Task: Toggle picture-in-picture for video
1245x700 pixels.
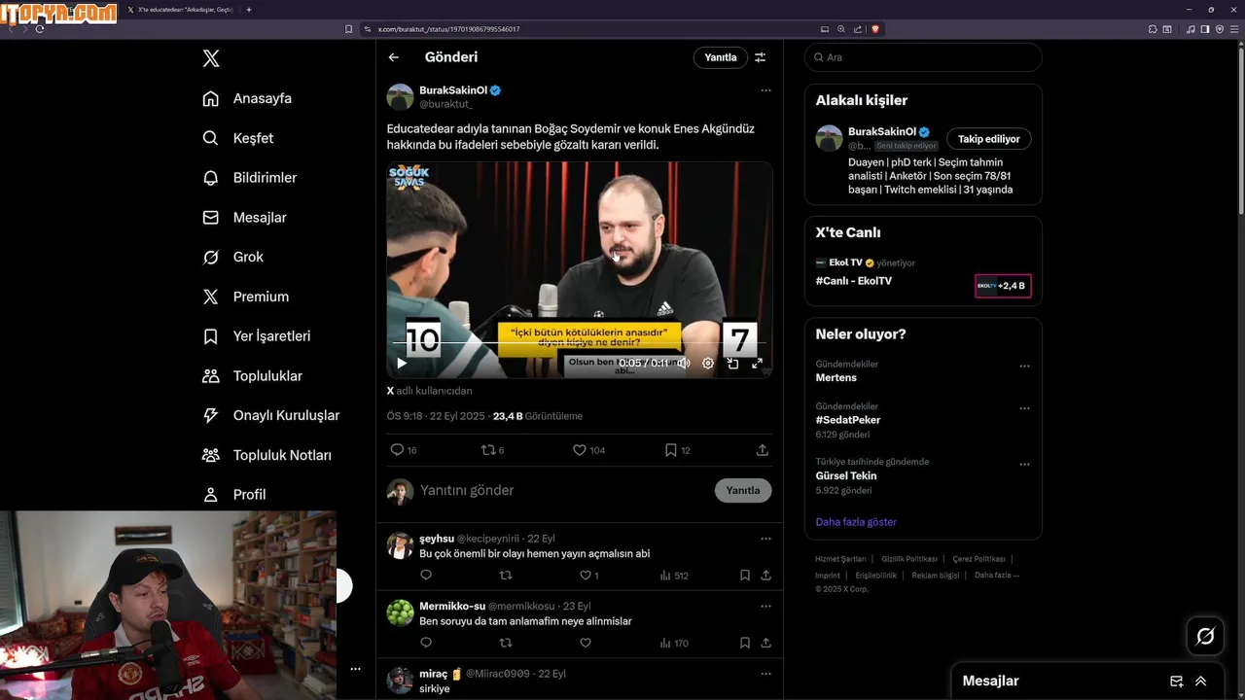Action: [732, 364]
